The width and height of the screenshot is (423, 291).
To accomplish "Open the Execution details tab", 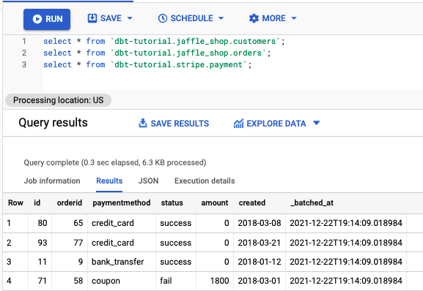I will click(205, 181).
